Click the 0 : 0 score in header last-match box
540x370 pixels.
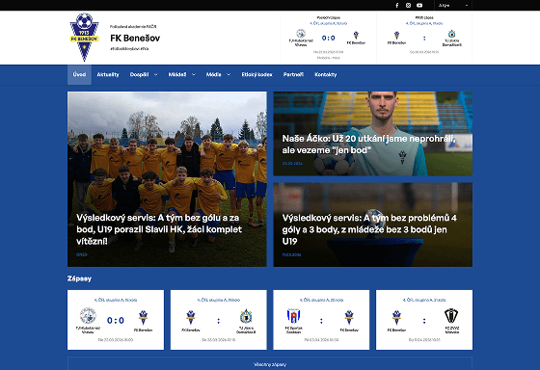click(328, 38)
